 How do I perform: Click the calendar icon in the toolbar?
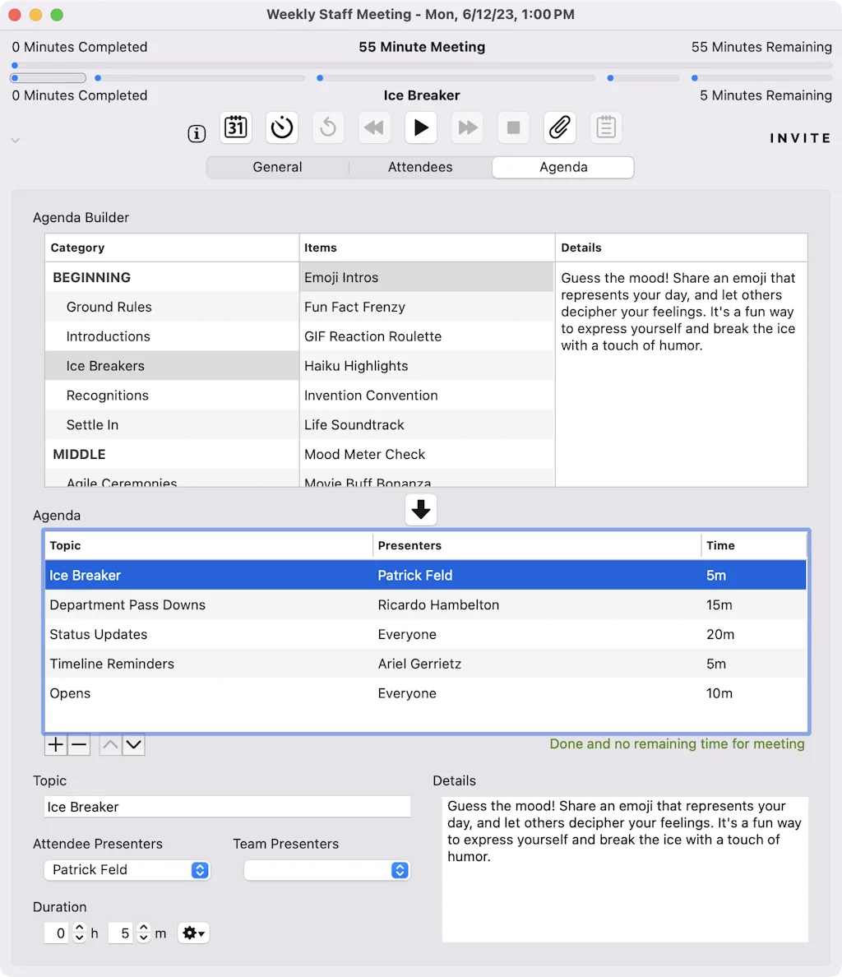click(236, 127)
